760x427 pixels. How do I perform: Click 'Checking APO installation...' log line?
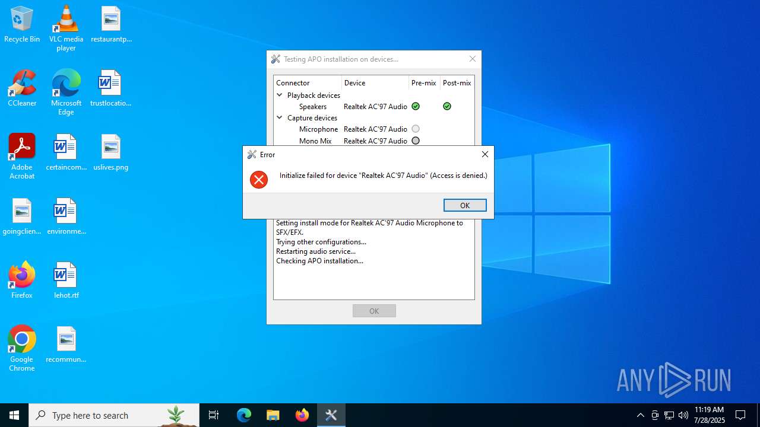(319, 261)
